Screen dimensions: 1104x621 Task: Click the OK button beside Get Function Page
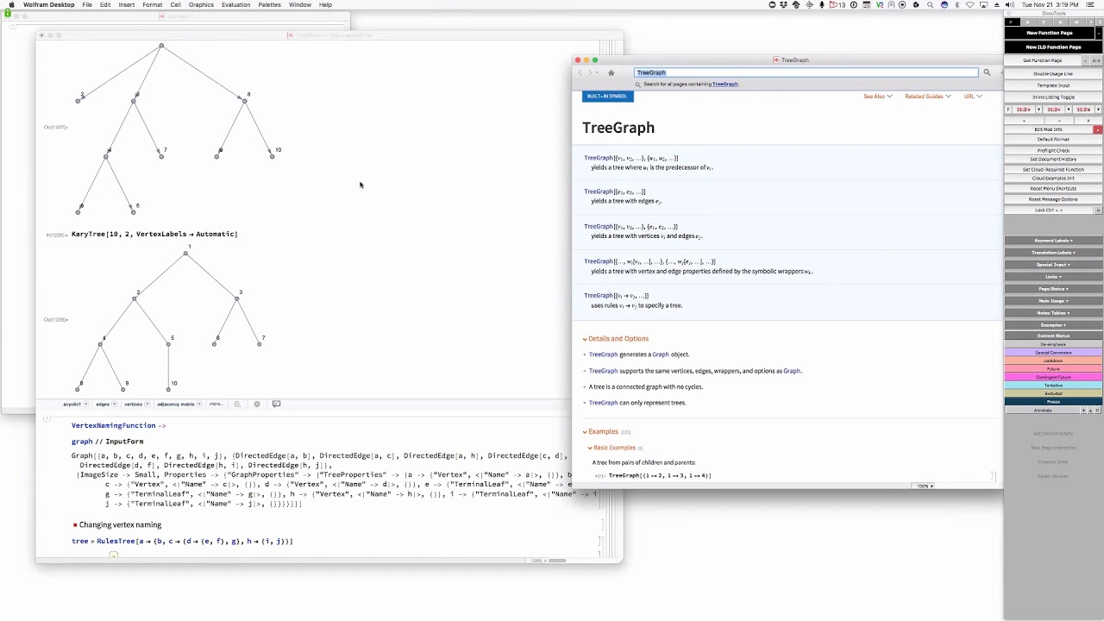1096,60
